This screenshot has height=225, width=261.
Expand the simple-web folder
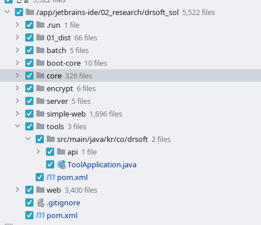[x=17, y=114]
